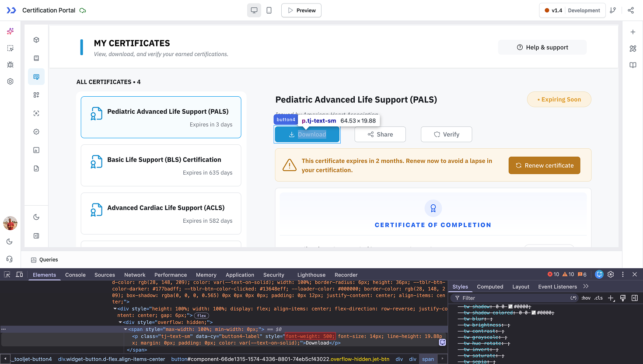Switch to desktop layout view
This screenshot has height=364, width=643.
[x=254, y=10]
